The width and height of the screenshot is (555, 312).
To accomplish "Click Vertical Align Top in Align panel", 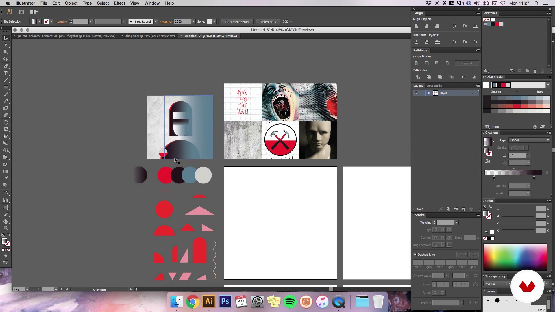I will 455,26.
